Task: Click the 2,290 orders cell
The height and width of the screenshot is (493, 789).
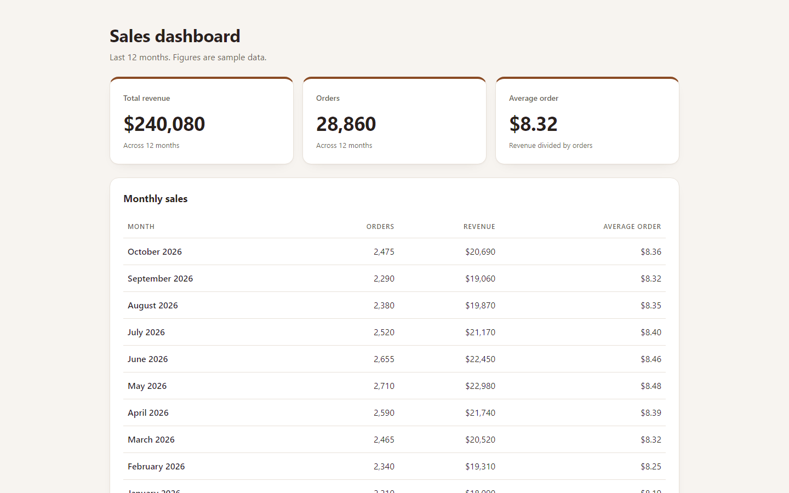Action: tap(384, 279)
